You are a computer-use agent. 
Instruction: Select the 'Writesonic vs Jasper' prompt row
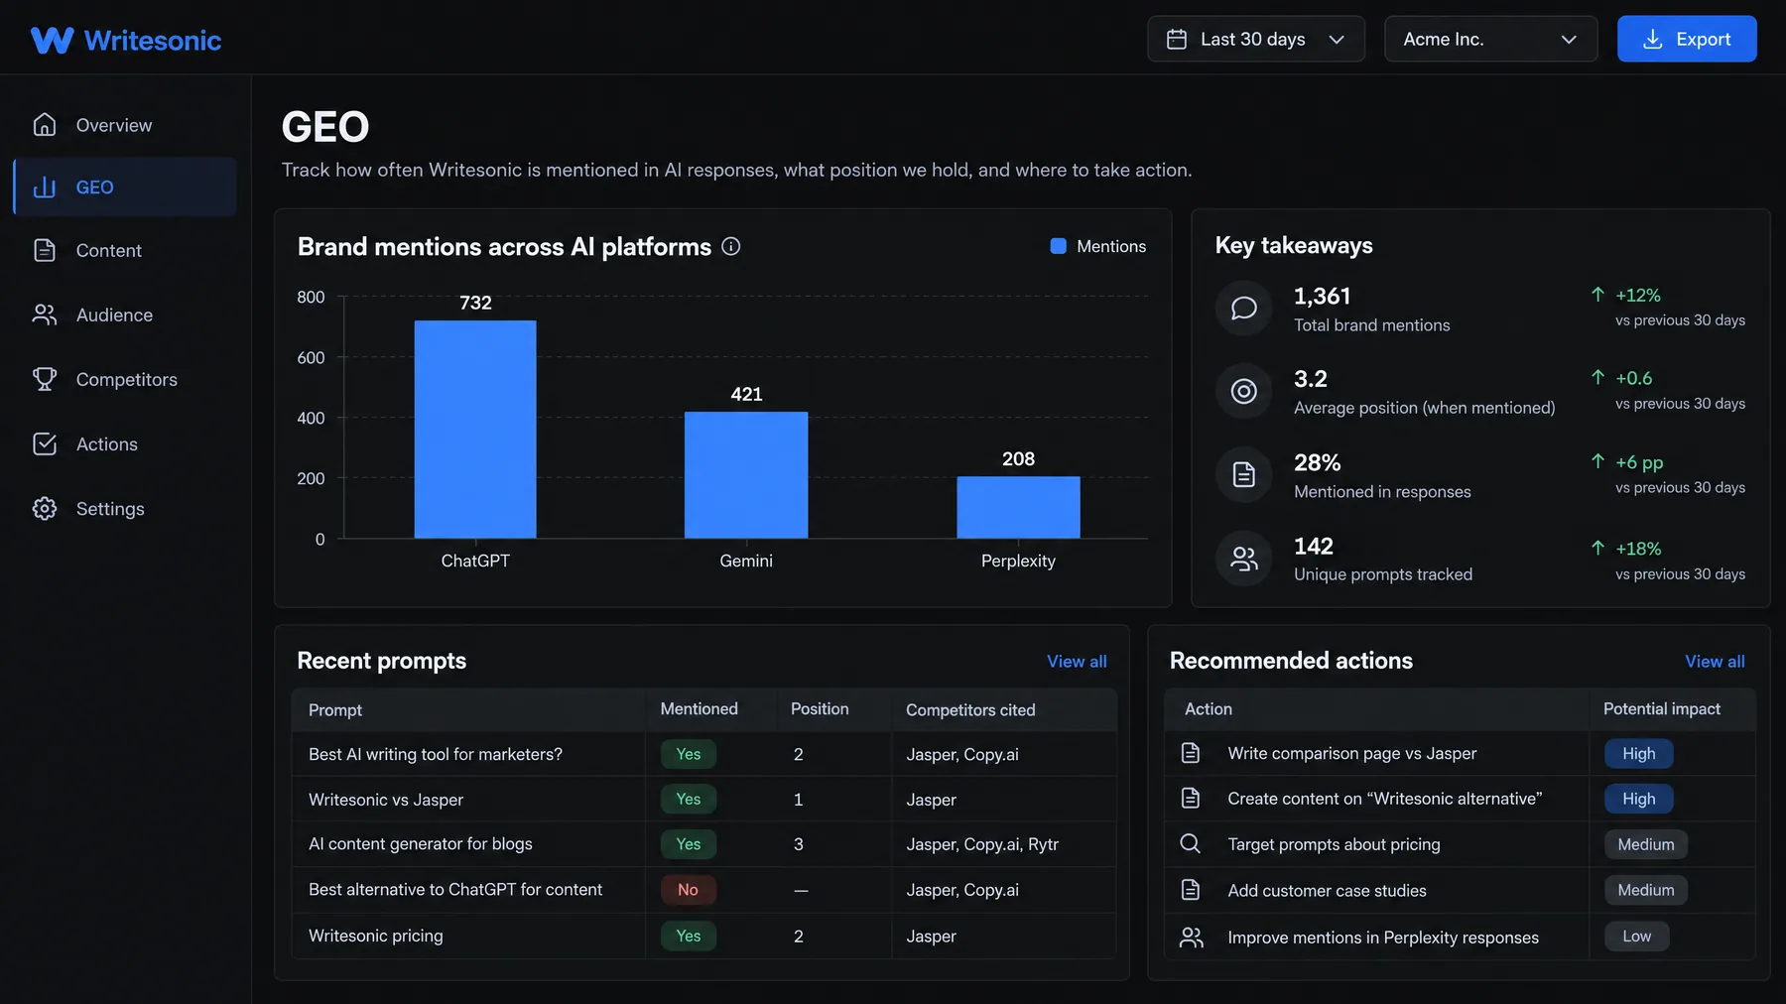(x=703, y=800)
